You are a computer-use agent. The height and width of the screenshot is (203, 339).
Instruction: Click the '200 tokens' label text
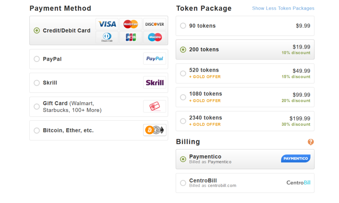point(204,50)
